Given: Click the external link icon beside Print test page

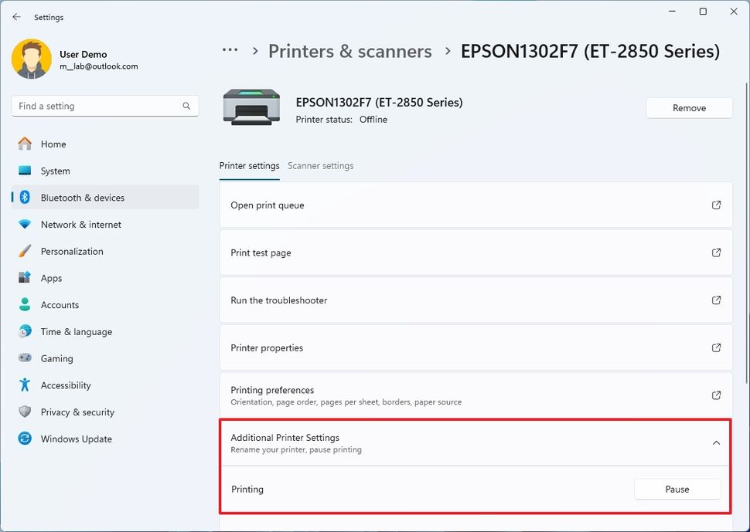Looking at the screenshot, I should click(716, 252).
